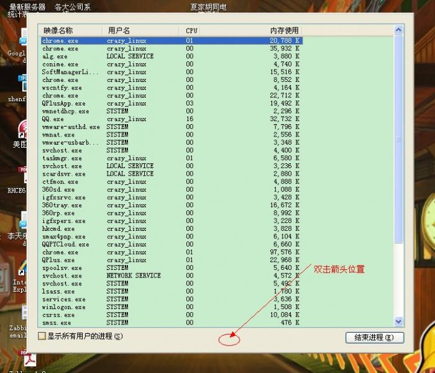Select the vmware-authd.exe process row

(172, 127)
